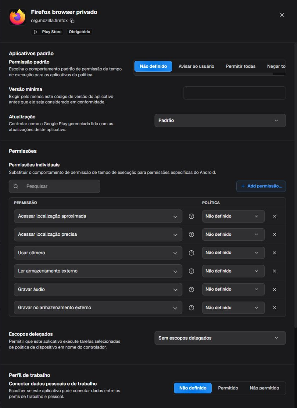Screen dimensions: 297x408
Task: Open the Atualização Padrão dropdown
Action: (x=220, y=121)
